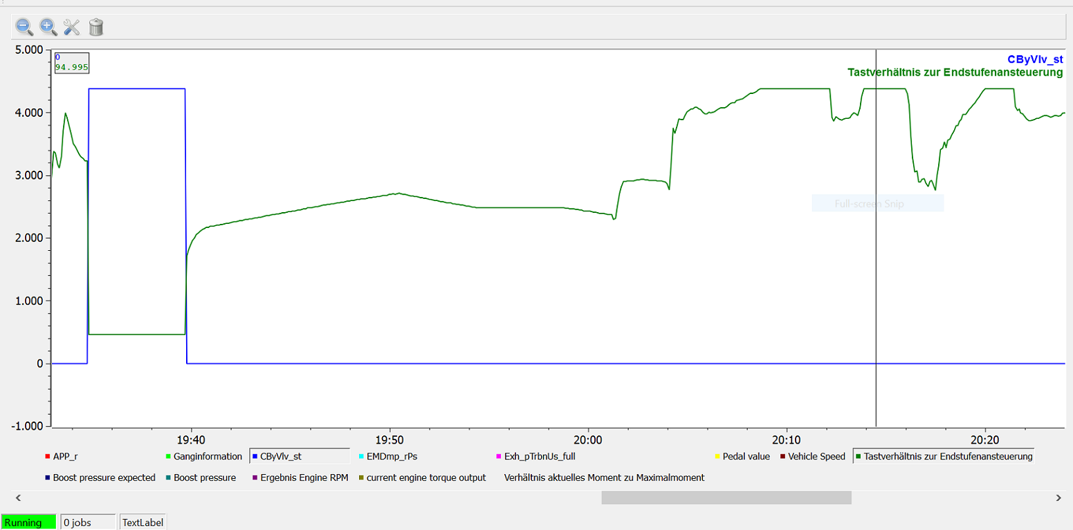1073x530 pixels.
Task: Toggle the Vehicle Speed legend entry
Action: point(812,457)
